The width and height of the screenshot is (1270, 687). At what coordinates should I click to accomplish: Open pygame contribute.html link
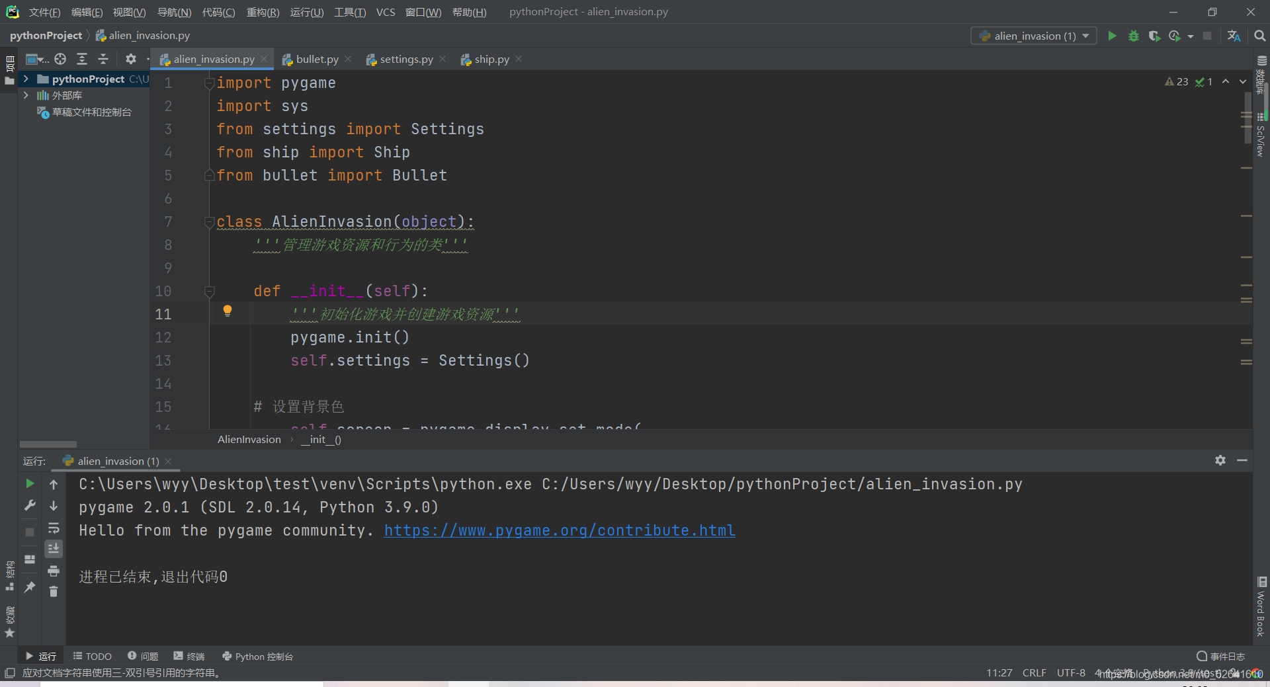[560, 530]
